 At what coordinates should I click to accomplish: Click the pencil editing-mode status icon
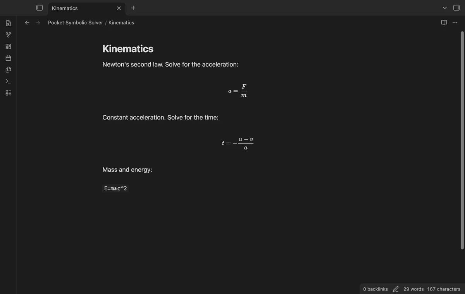396,289
